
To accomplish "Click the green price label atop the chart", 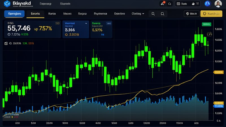I will point(207,24).
